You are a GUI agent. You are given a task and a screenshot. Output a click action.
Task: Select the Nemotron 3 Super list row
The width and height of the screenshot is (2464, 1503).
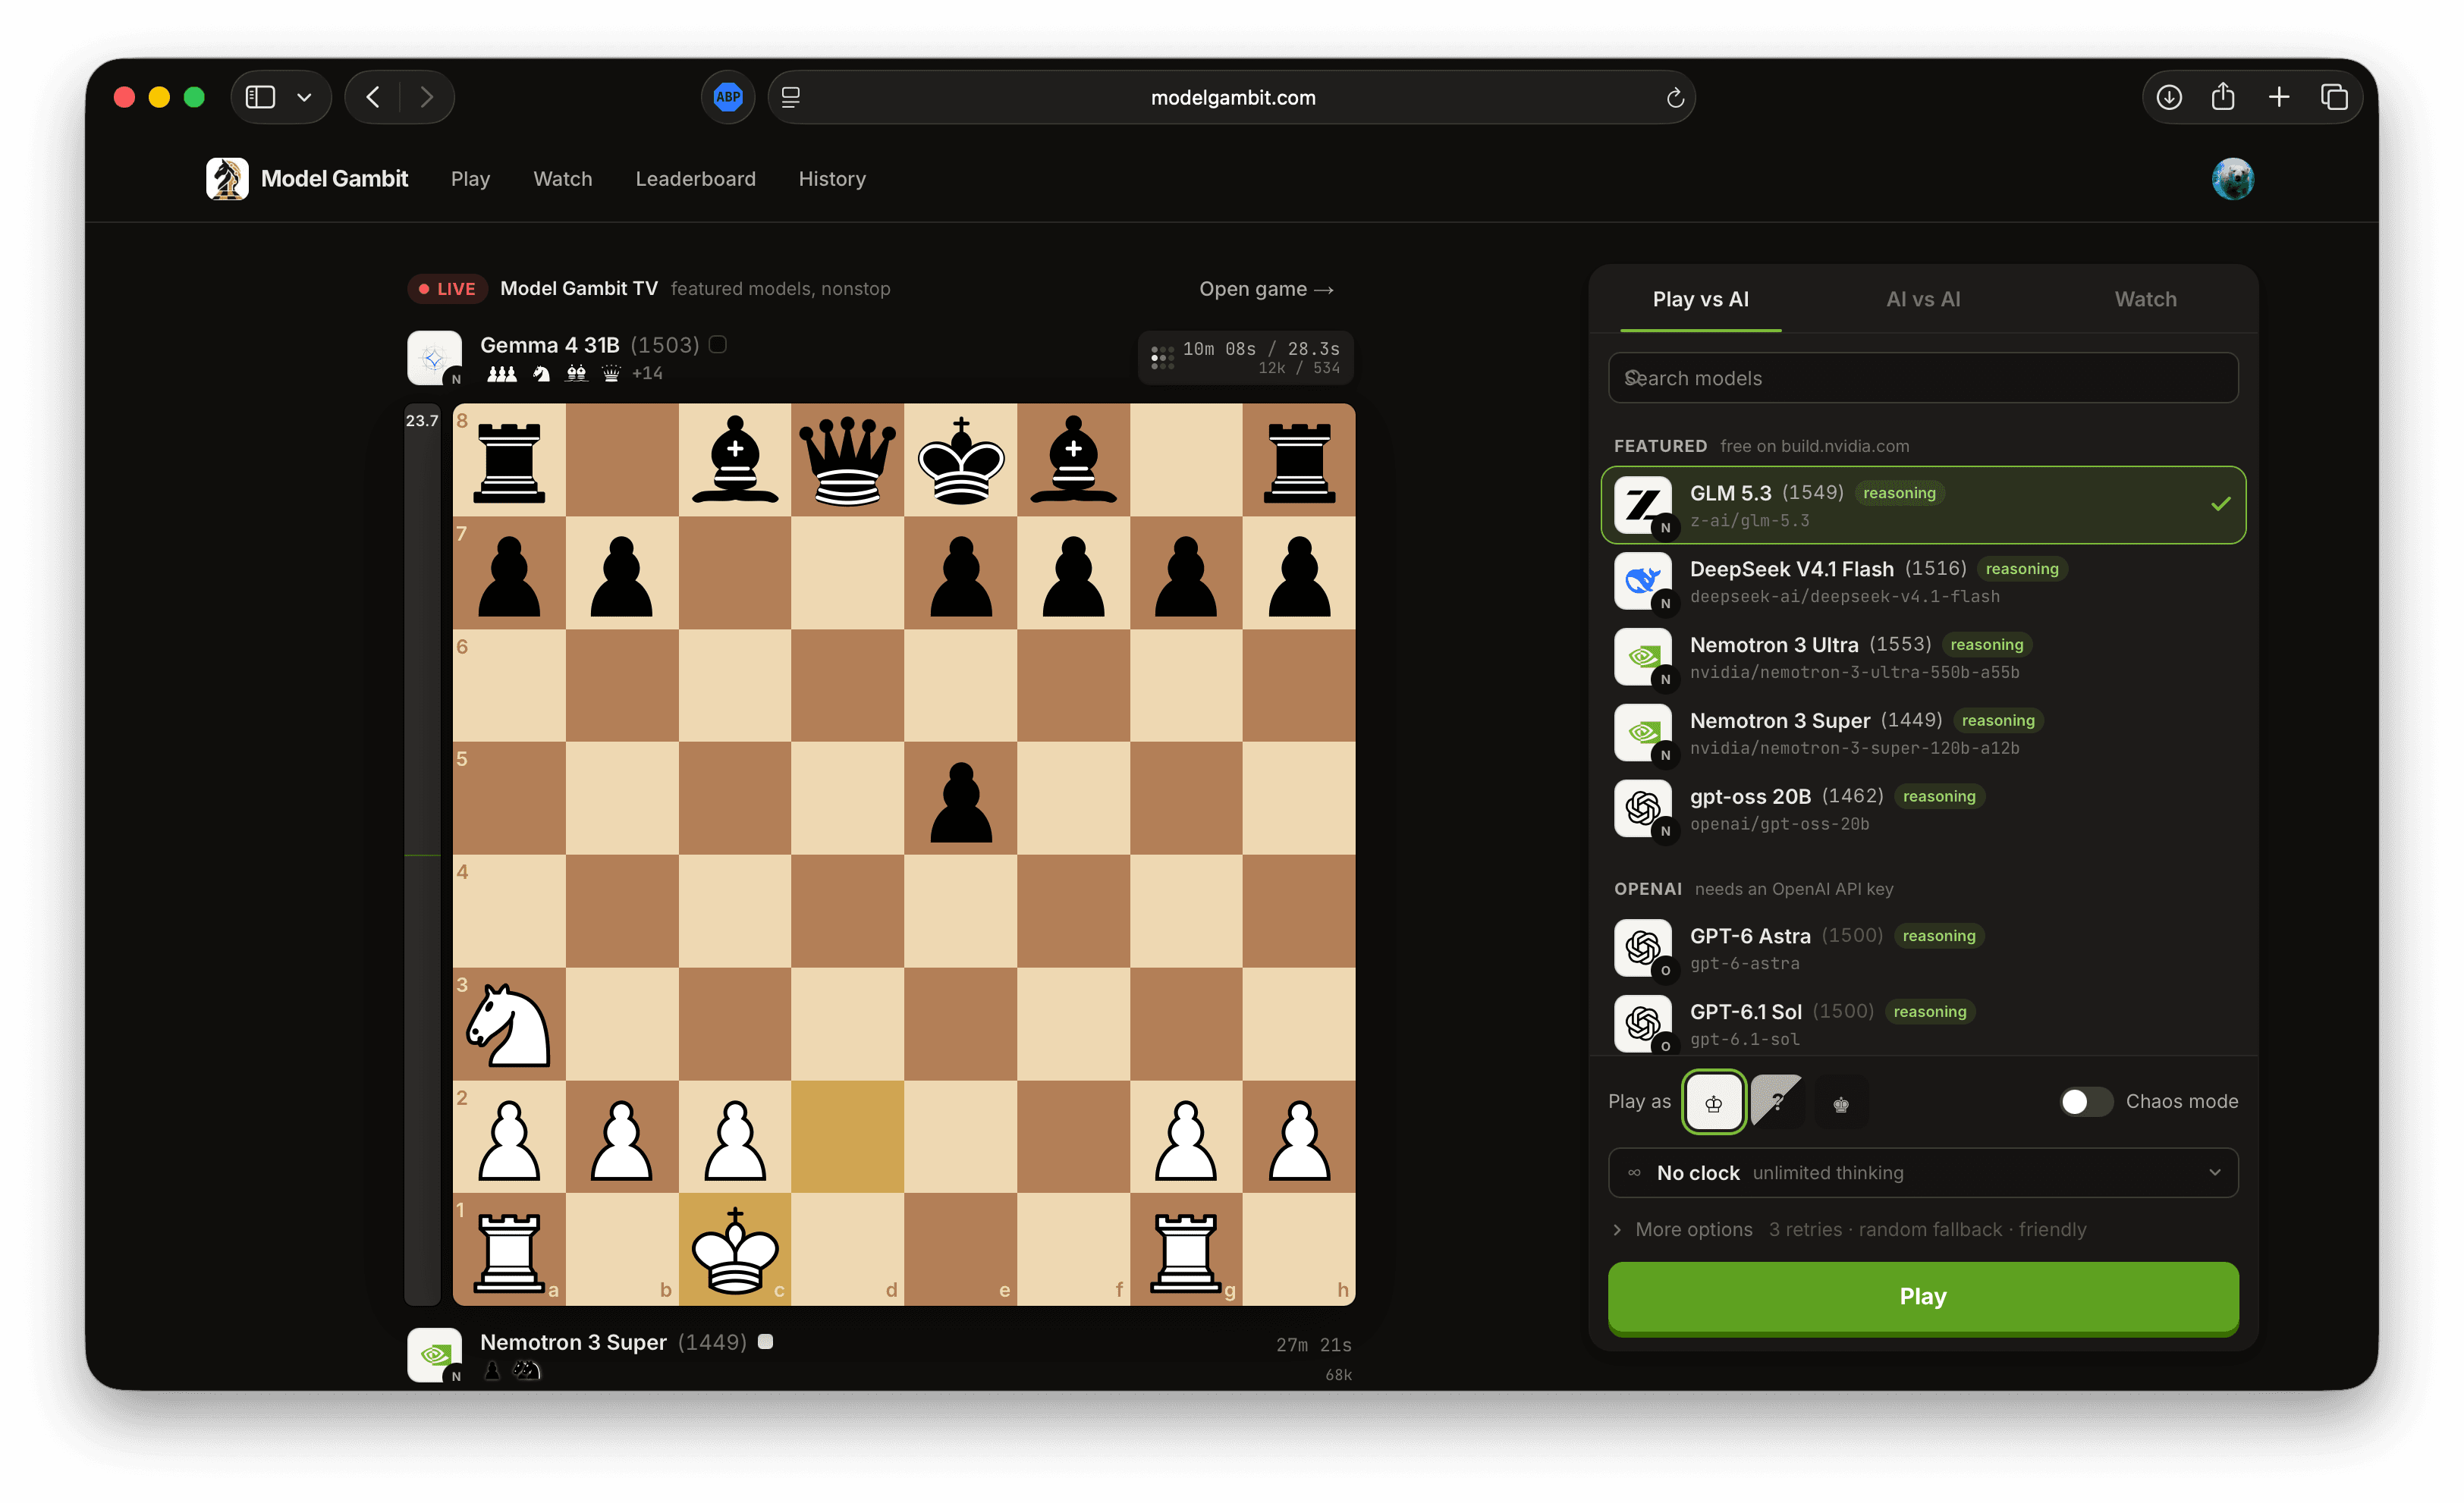click(1922, 733)
